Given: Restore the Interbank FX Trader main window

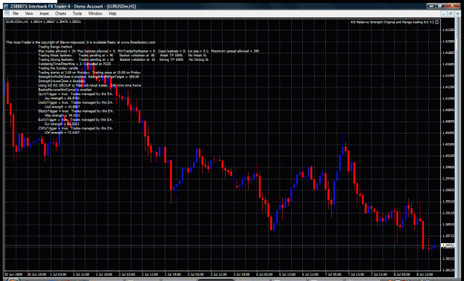Looking at the screenshot, I should tap(440, 6).
